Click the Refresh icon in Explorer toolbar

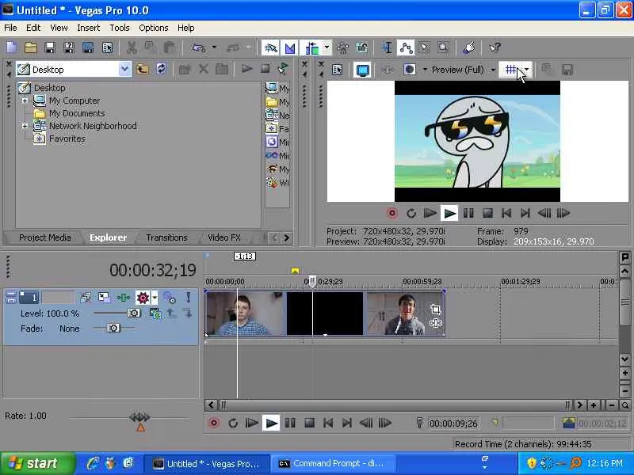click(x=162, y=69)
